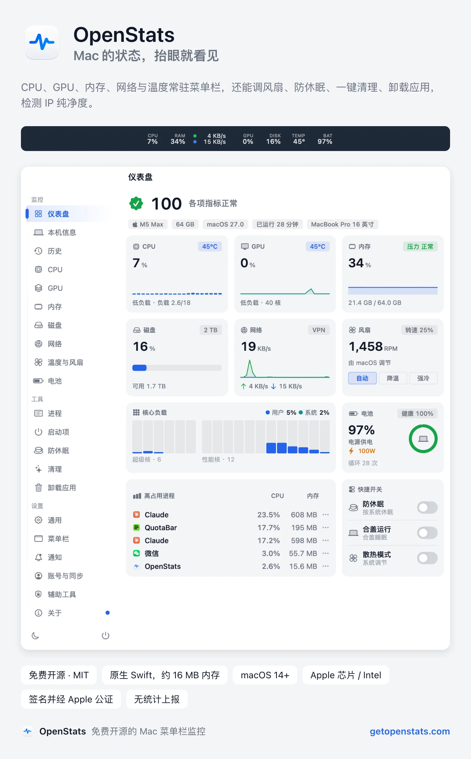
Task: Click the VPN badge on network card
Action: tap(319, 330)
